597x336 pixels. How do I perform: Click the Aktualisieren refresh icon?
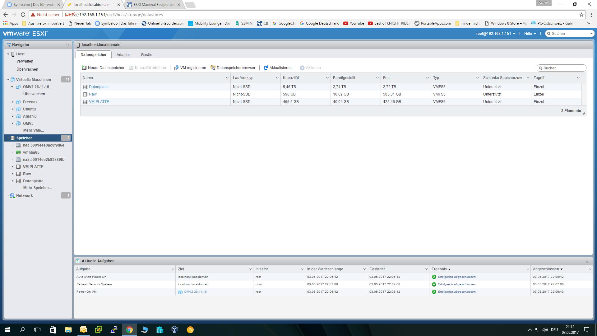coord(266,68)
